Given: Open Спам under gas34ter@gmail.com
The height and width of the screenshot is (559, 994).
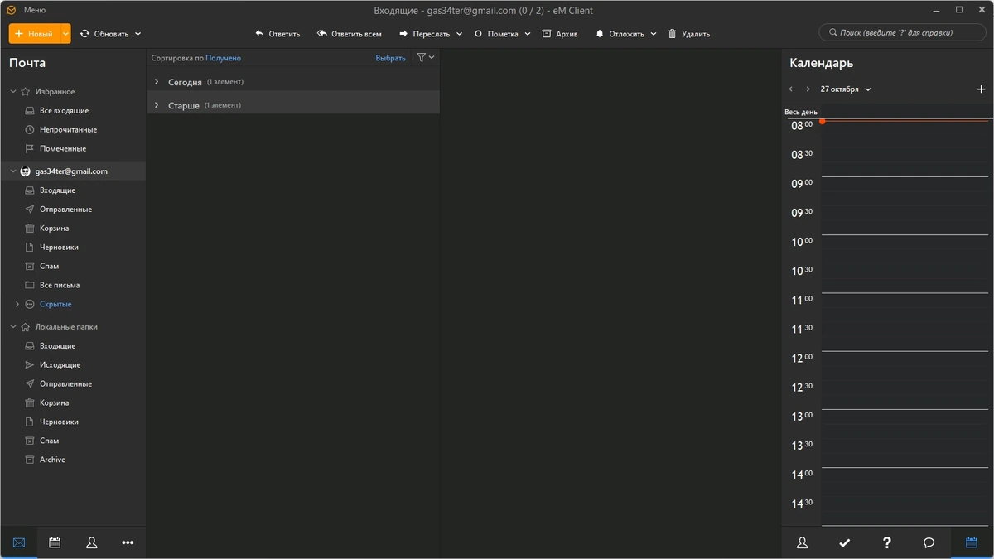Looking at the screenshot, I should pos(49,267).
